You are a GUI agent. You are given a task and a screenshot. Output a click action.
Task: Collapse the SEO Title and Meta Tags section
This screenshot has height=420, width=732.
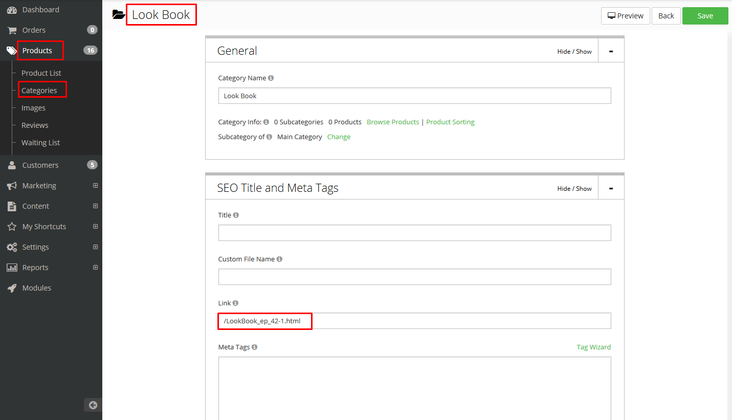point(611,188)
